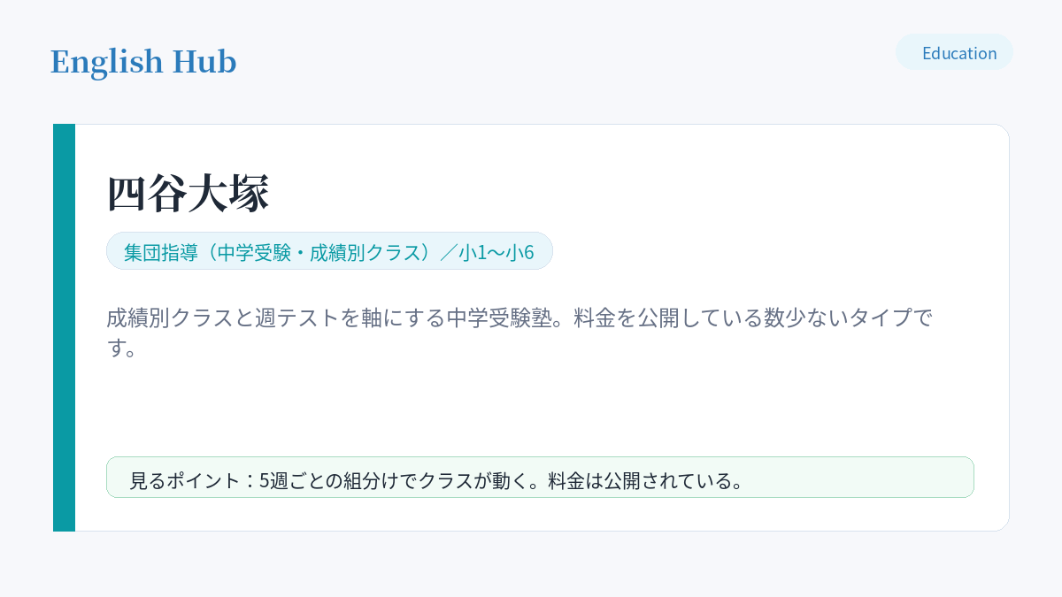Click the sentence 料金は公開されている。
Viewport: 1062px width, 597px height.
(646, 480)
